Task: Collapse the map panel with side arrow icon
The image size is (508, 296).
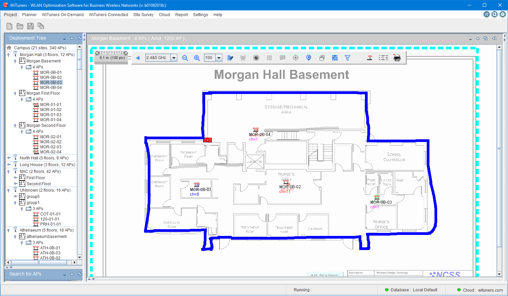Action: (494, 38)
